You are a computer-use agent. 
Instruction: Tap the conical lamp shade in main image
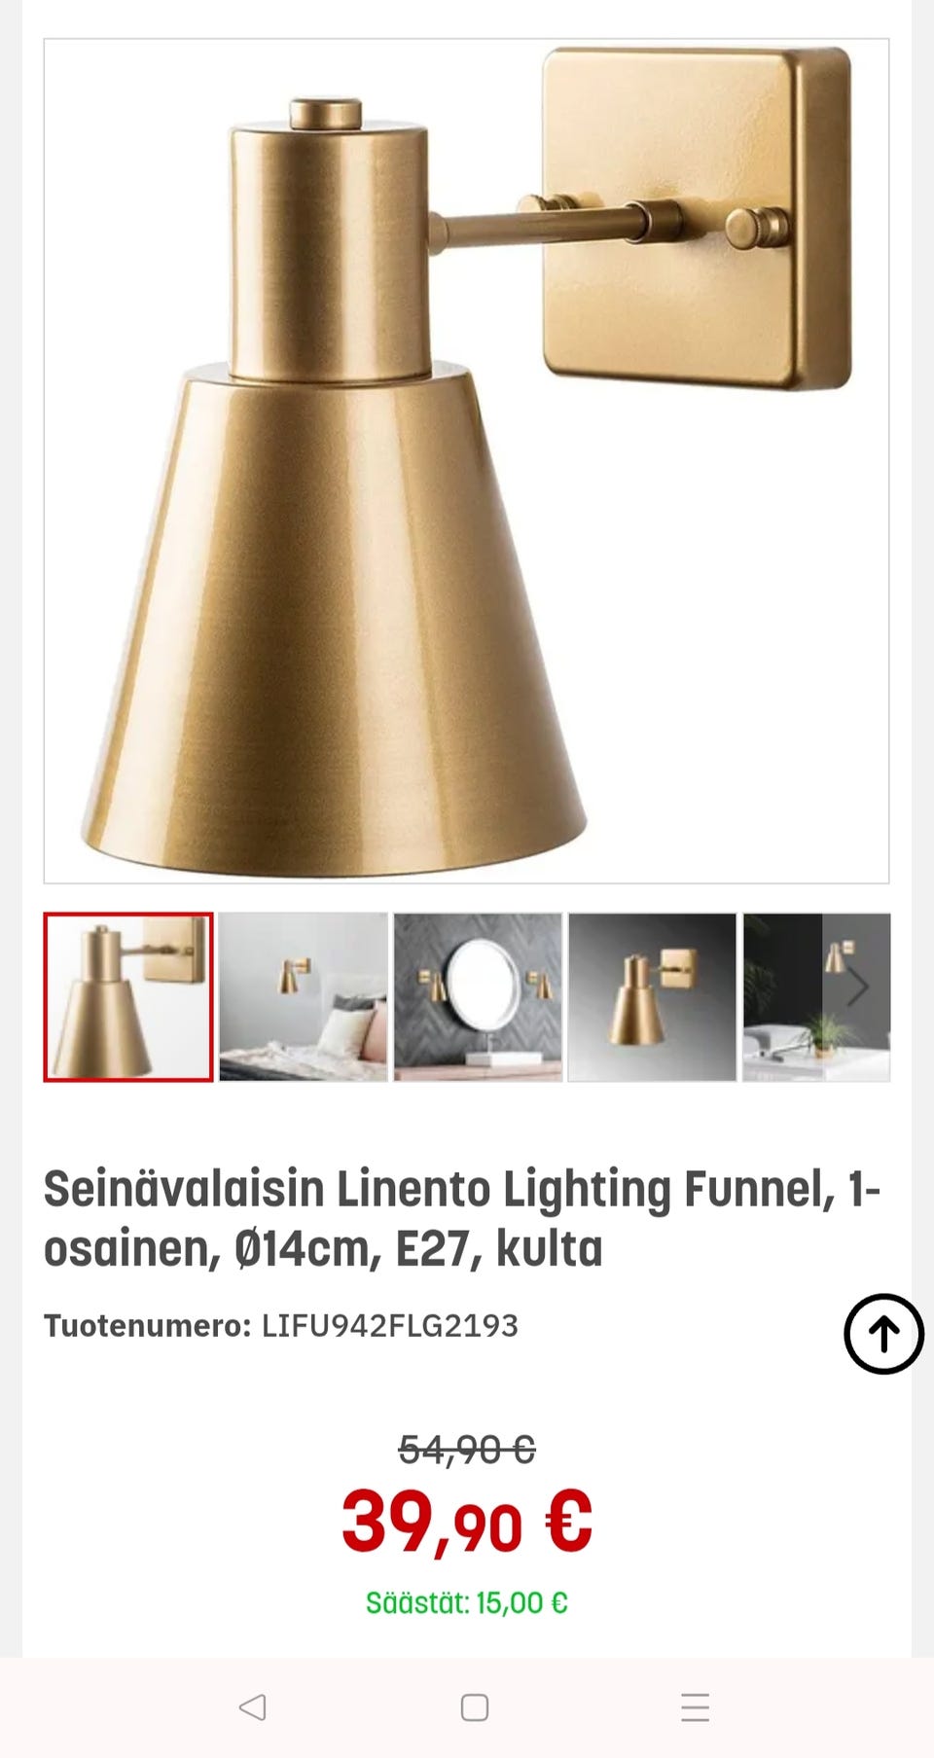click(334, 618)
